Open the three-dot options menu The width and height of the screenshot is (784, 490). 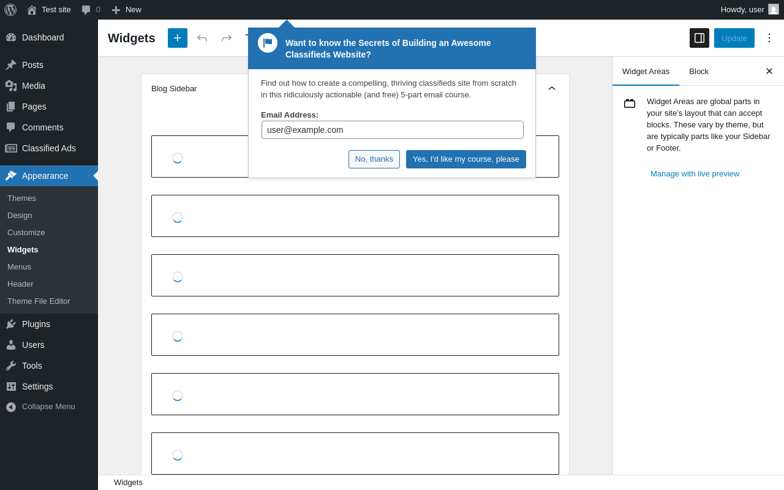pyautogui.click(x=769, y=38)
